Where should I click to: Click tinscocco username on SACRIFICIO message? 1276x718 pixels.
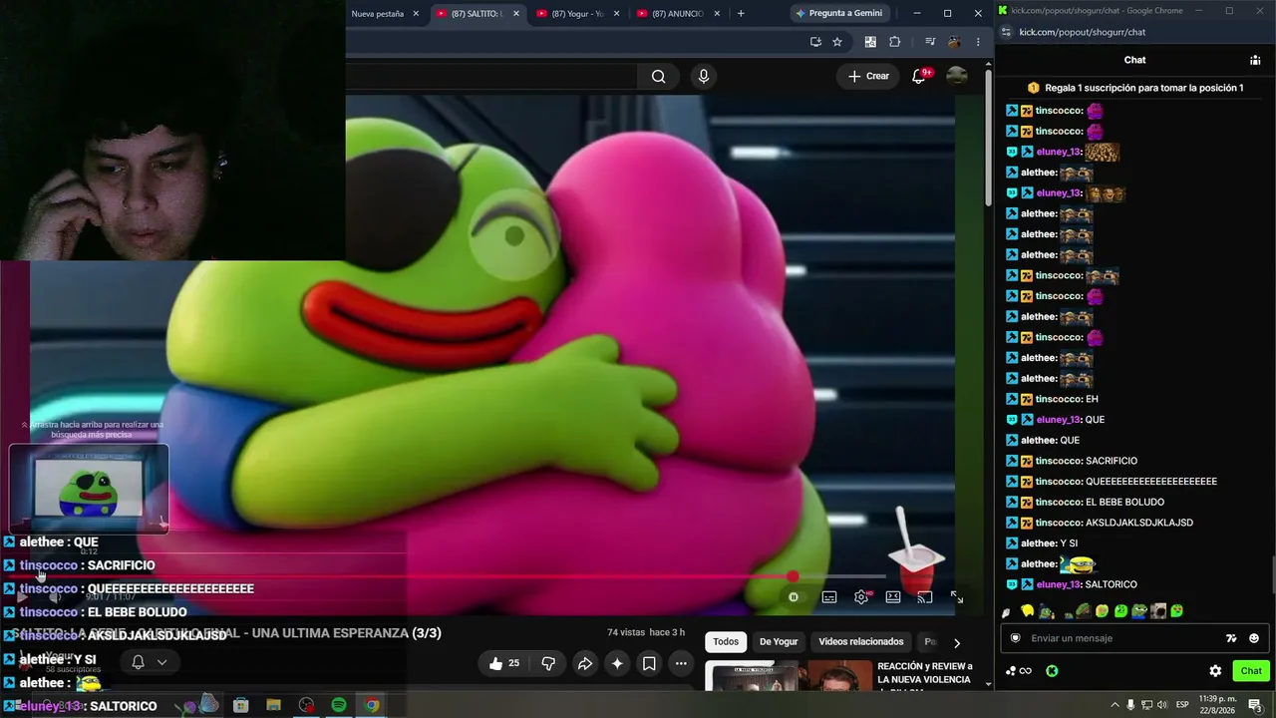pyautogui.click(x=1058, y=461)
